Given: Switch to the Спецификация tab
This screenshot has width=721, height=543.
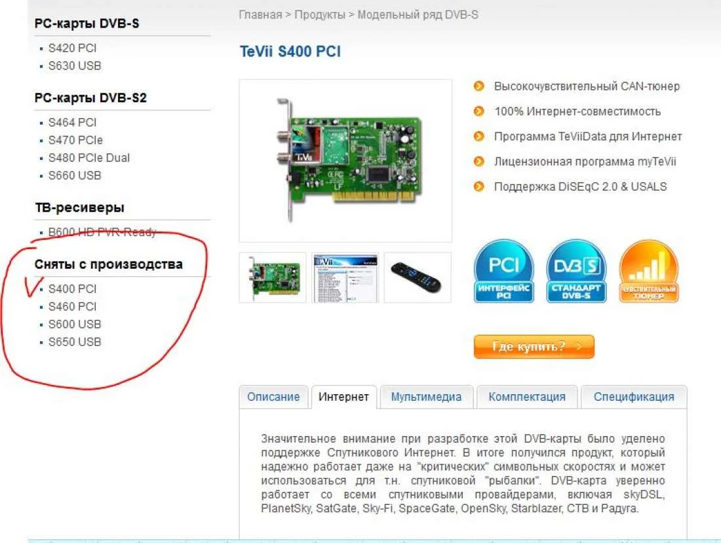Looking at the screenshot, I should (634, 397).
